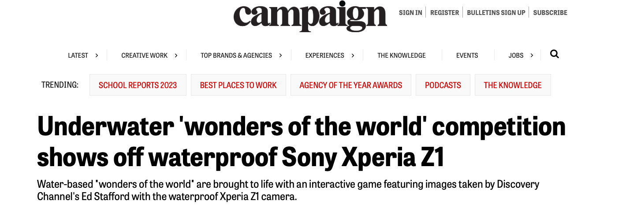Expand the Latest menu chevron
This screenshot has height=208, width=626.
97,56
